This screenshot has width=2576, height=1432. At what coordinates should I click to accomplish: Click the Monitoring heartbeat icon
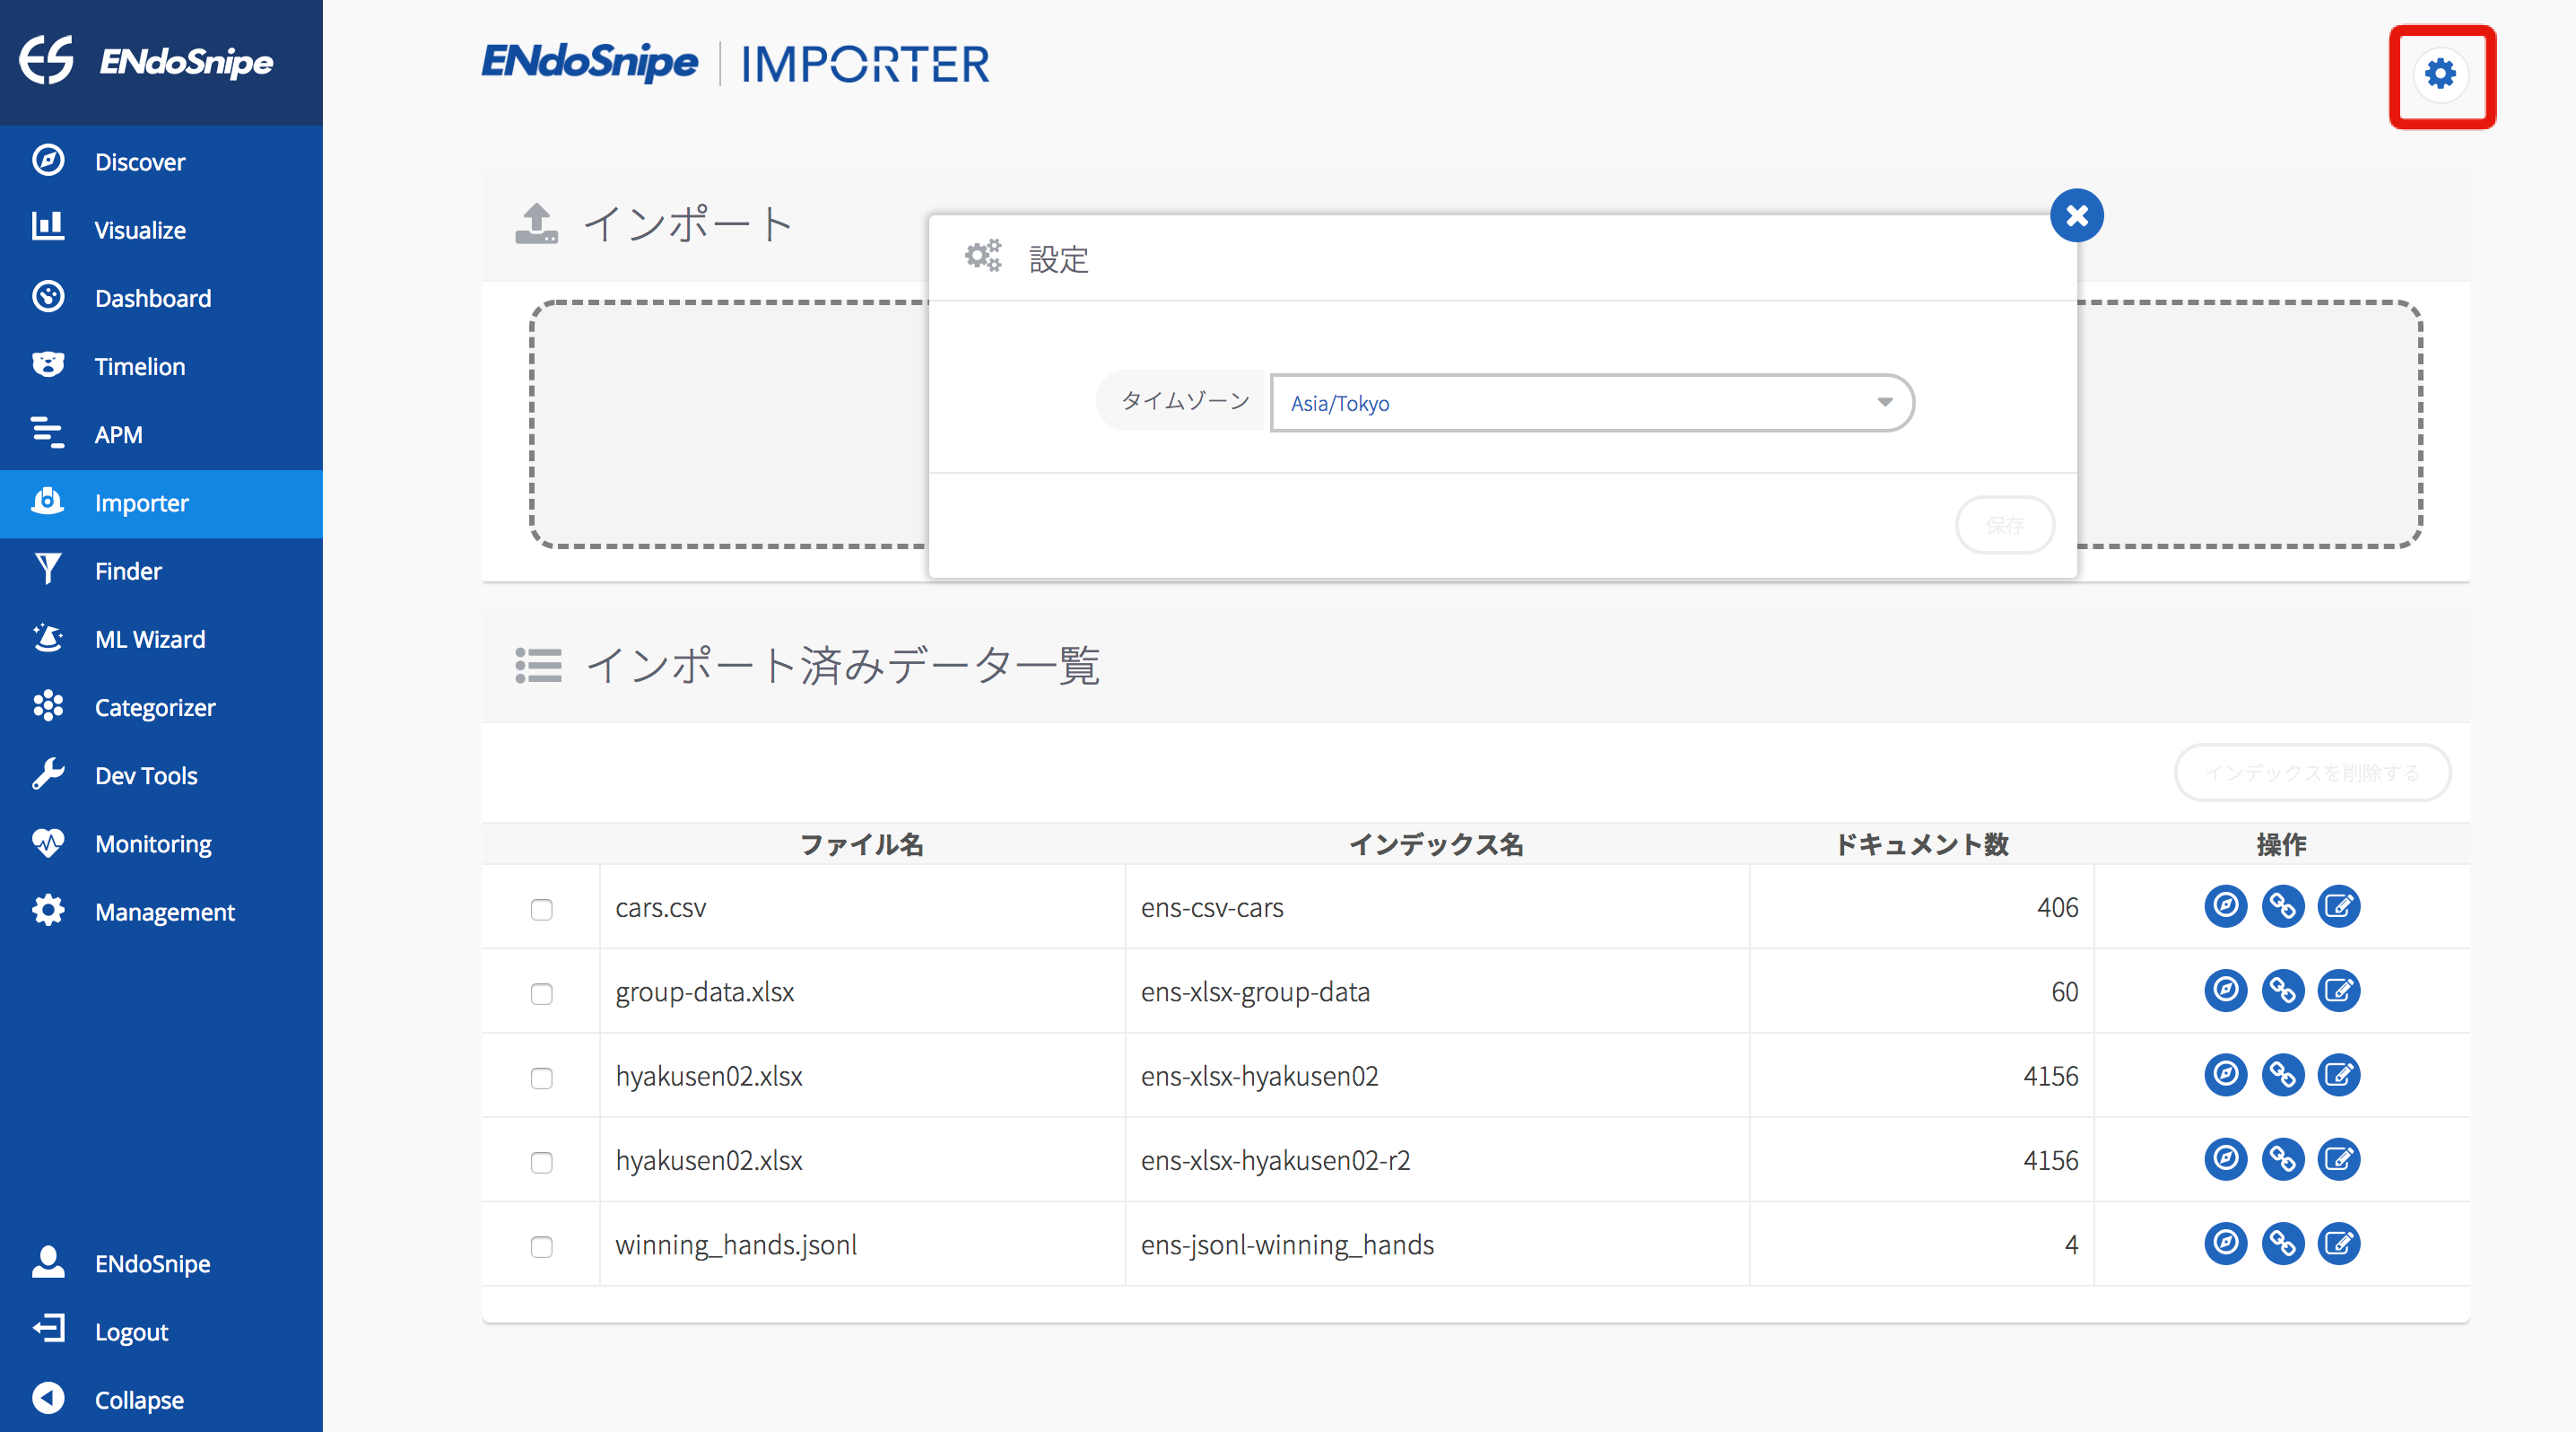click(48, 843)
